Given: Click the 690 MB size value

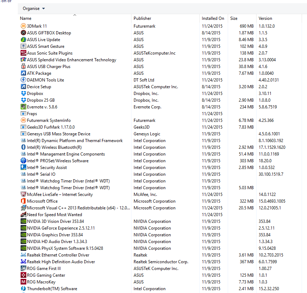Looking at the screenshot, I should click(247, 26).
